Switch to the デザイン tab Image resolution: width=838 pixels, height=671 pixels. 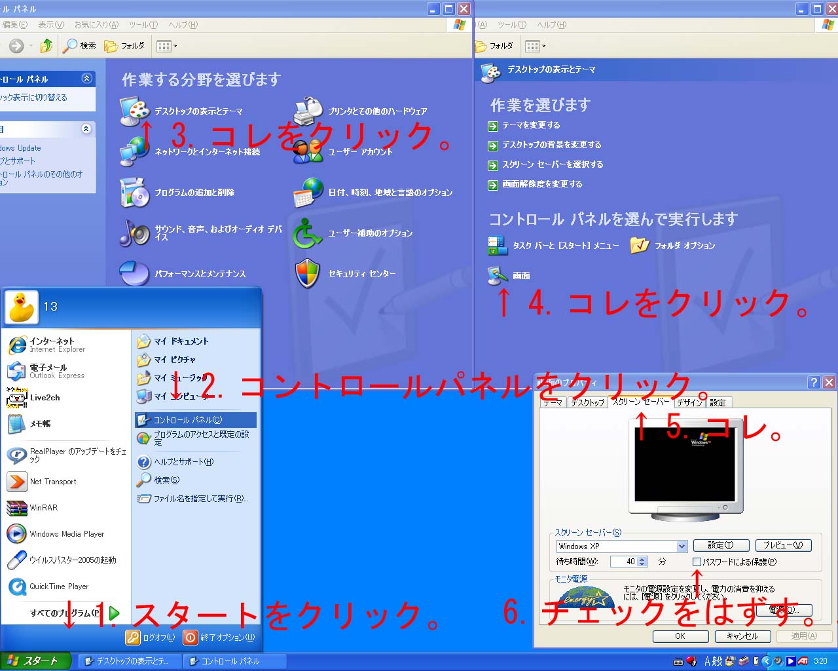tap(689, 403)
